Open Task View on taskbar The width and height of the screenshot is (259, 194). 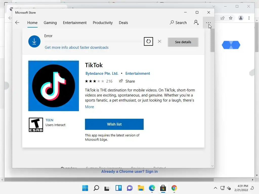(x=107, y=188)
